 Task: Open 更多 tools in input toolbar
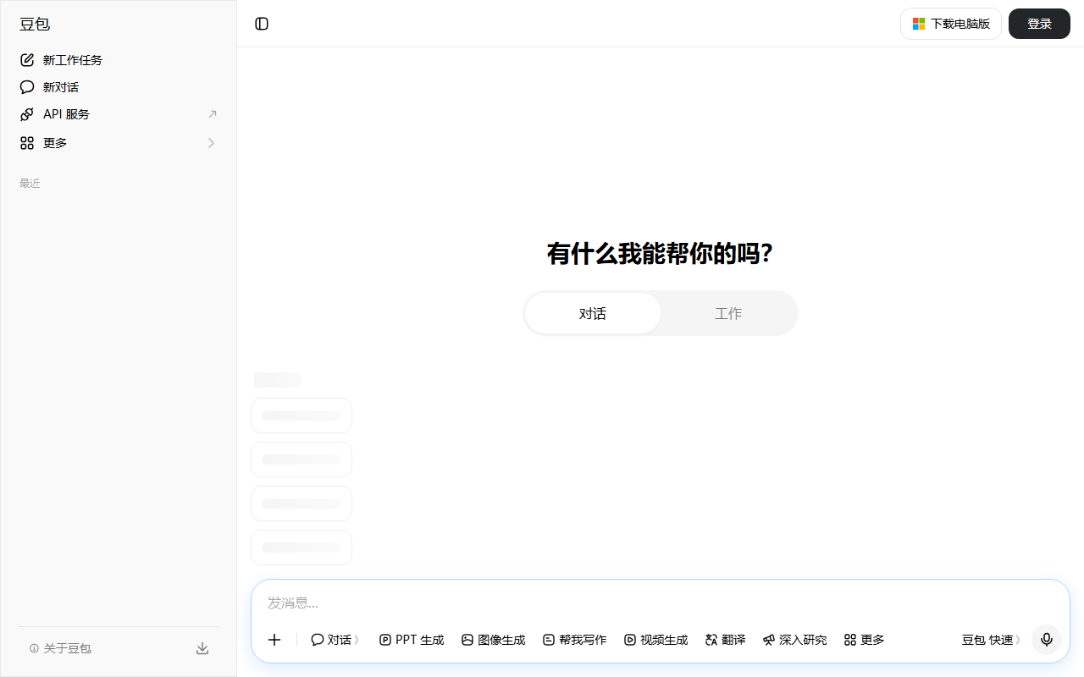click(x=865, y=640)
